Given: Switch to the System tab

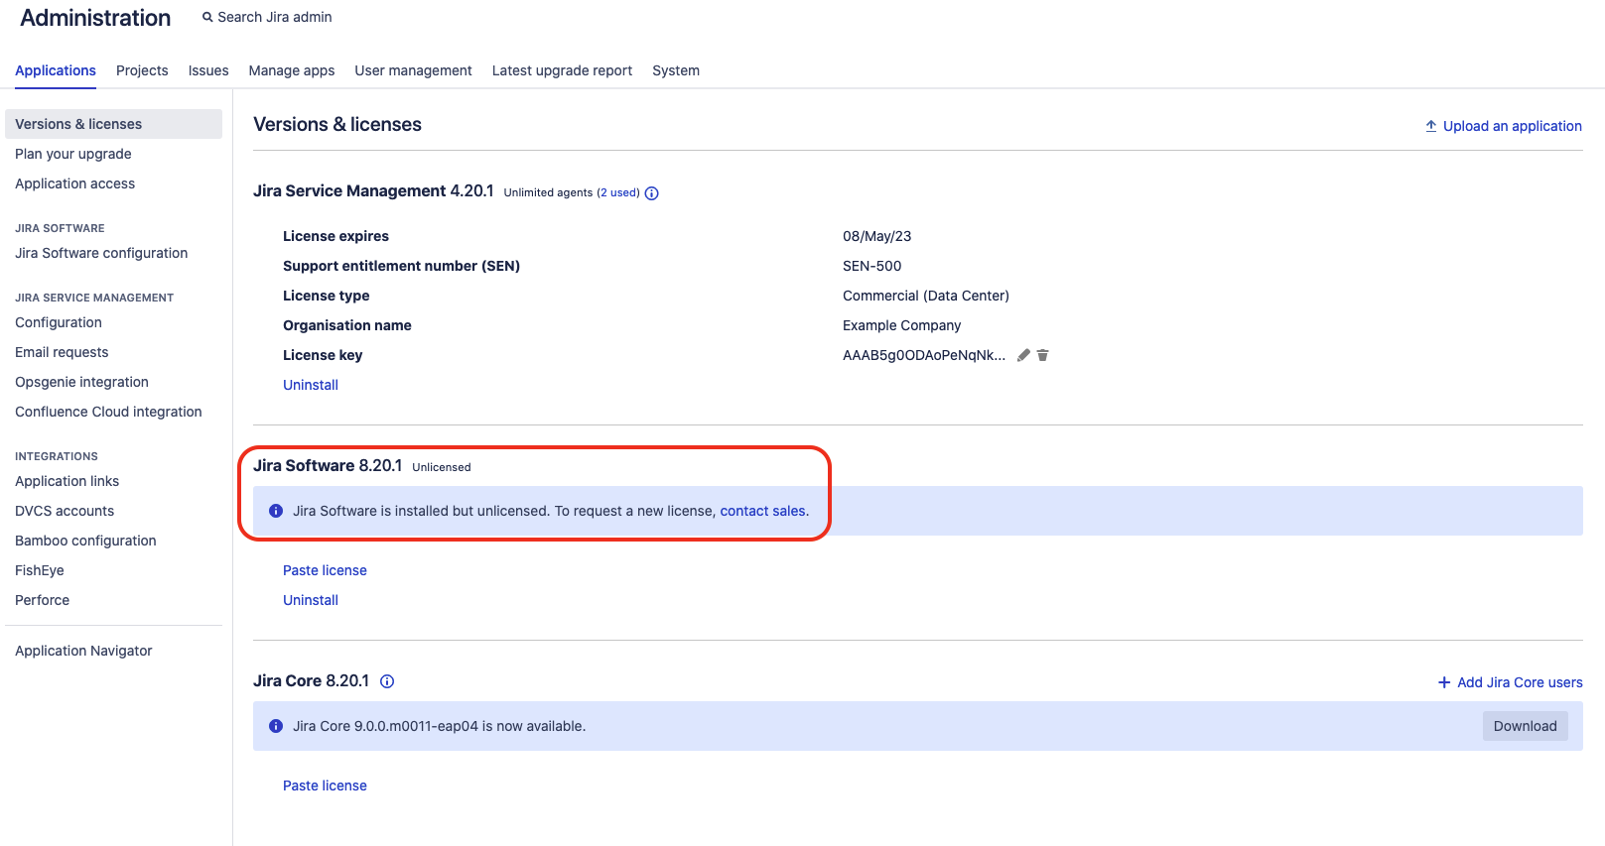Looking at the screenshot, I should coord(676,70).
